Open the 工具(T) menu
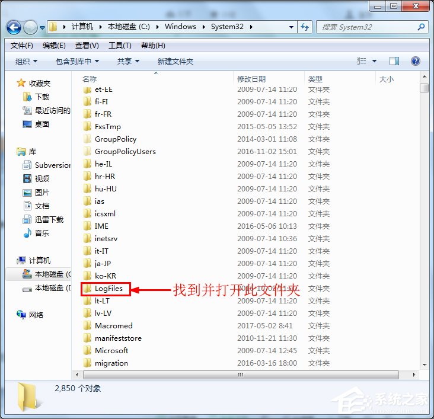 tap(120, 46)
